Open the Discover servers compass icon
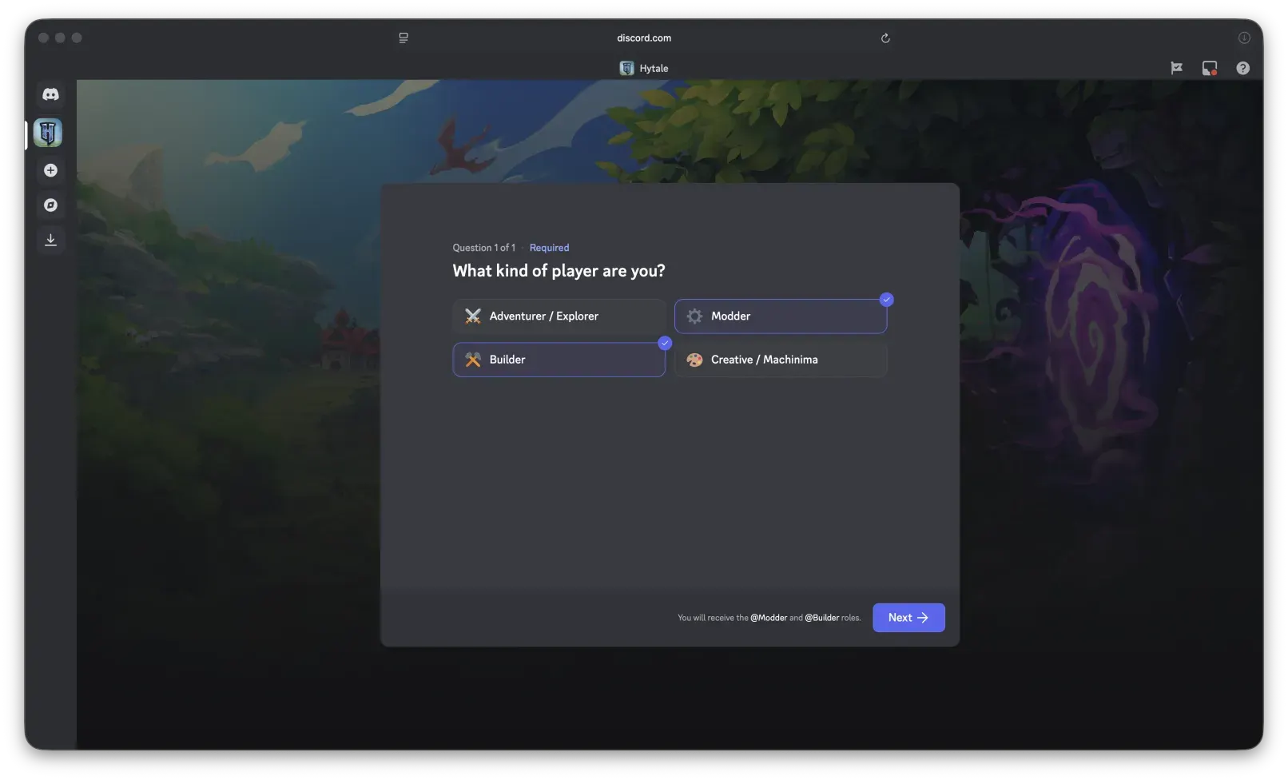 coord(50,205)
